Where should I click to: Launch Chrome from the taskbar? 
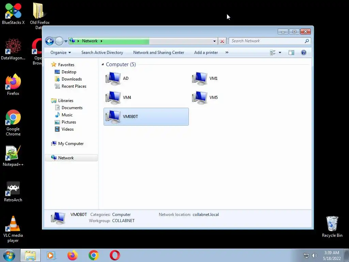pos(94,256)
